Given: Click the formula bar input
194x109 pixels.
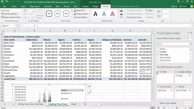Looking at the screenshot, I should (115, 26).
